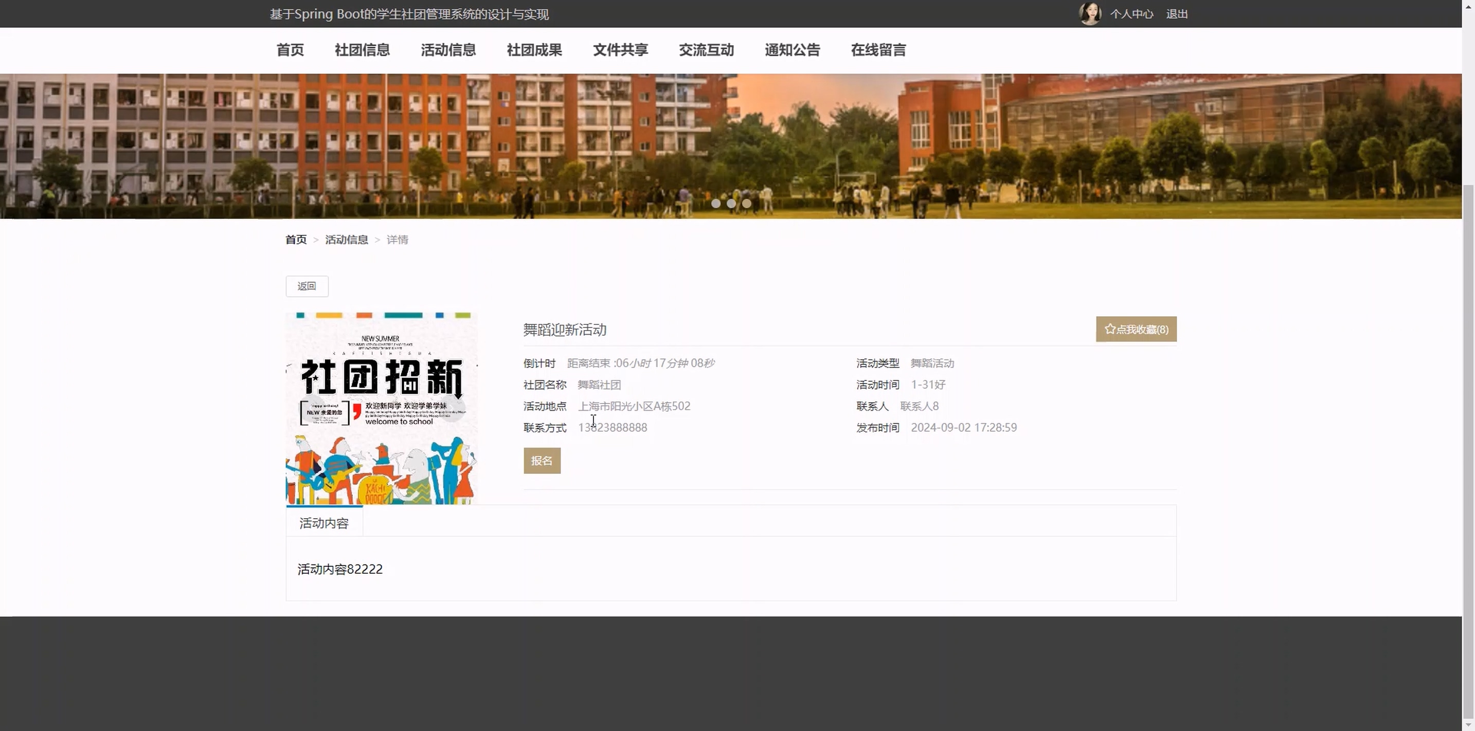
Task: Click the user avatar picture
Action: tap(1090, 14)
